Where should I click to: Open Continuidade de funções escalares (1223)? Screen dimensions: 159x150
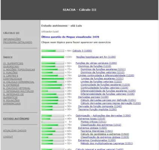click(x=105, y=85)
